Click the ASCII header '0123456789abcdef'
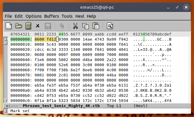This screenshot has width=194, height=117. coord(152,34)
